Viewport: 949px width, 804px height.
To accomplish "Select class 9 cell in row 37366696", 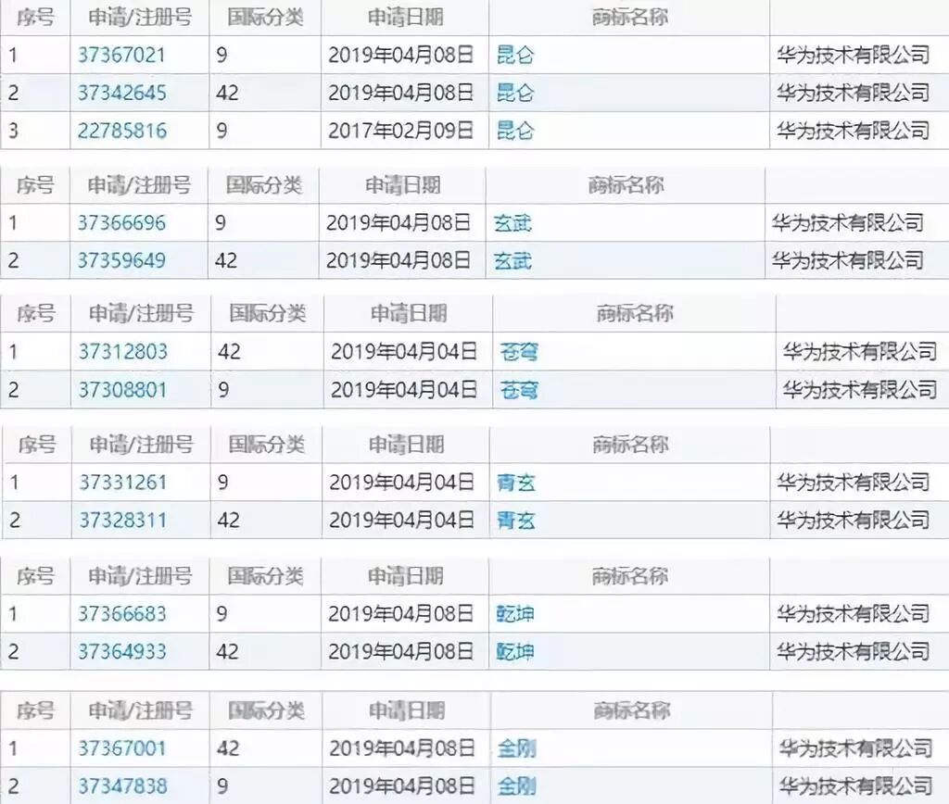I will pos(221,222).
